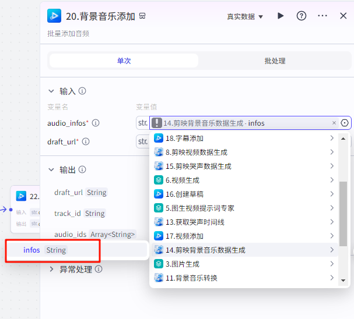This screenshot has height=319, width=354.
Task: Open the three-dot more options menu
Action: coord(323,16)
